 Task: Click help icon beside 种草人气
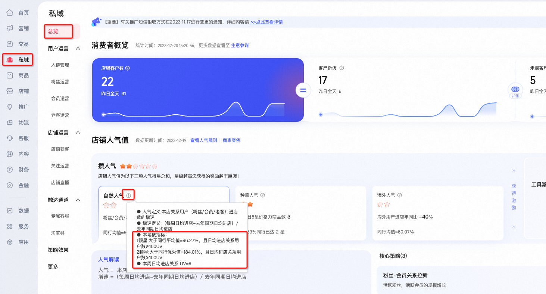263,195
